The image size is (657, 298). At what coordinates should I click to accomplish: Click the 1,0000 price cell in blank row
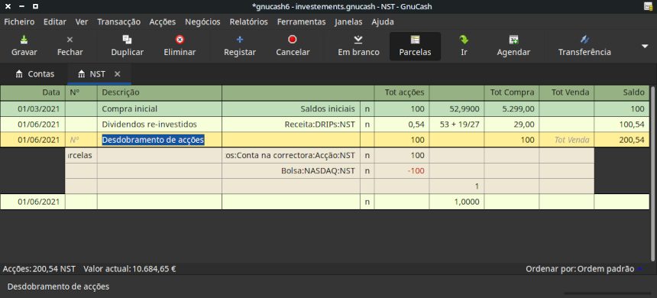pyautogui.click(x=457, y=202)
